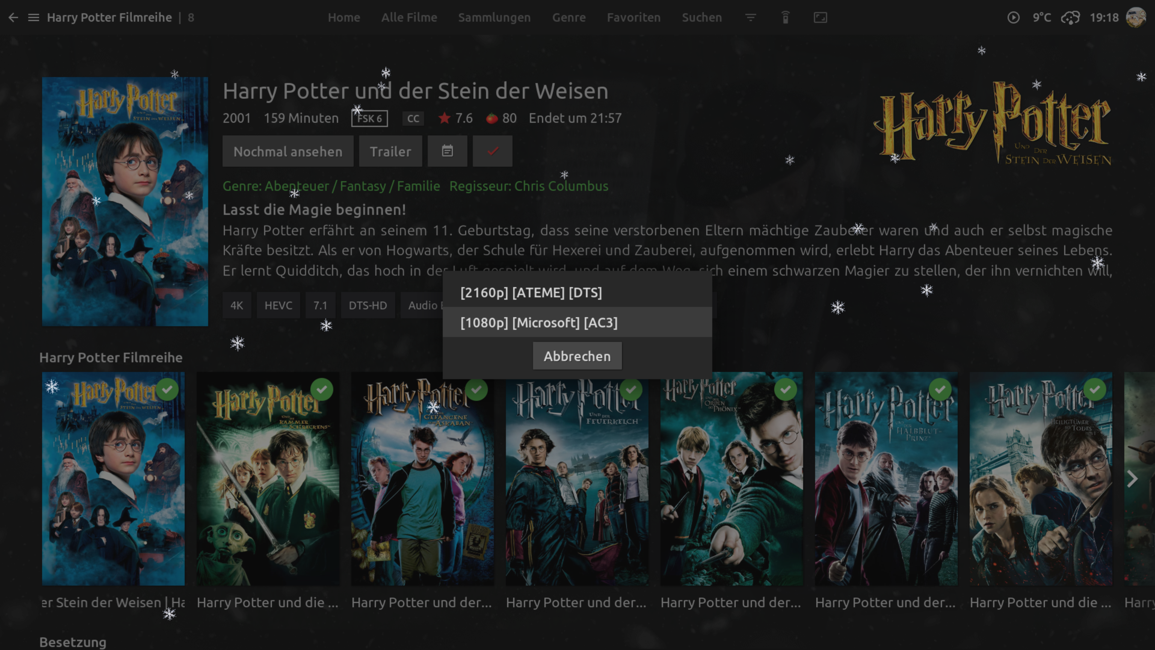
Task: Open Suchen tab
Action: (702, 17)
